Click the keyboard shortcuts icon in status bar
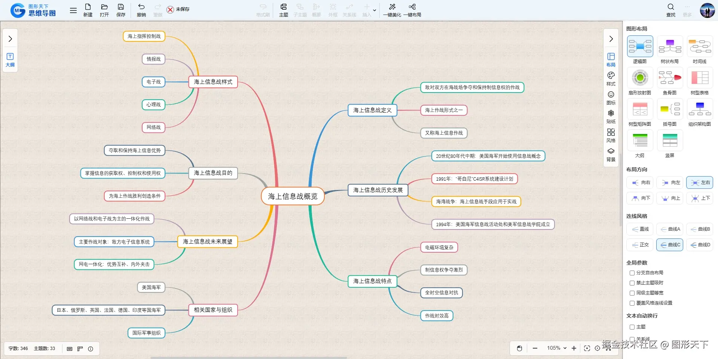 click(x=70, y=349)
